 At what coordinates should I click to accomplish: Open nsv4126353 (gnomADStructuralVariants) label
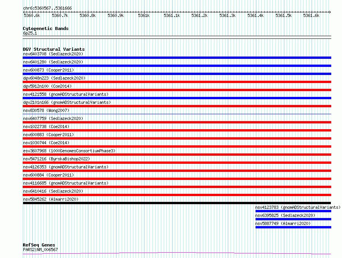point(66,167)
